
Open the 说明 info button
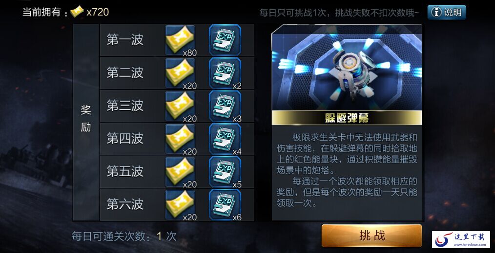[447, 12]
